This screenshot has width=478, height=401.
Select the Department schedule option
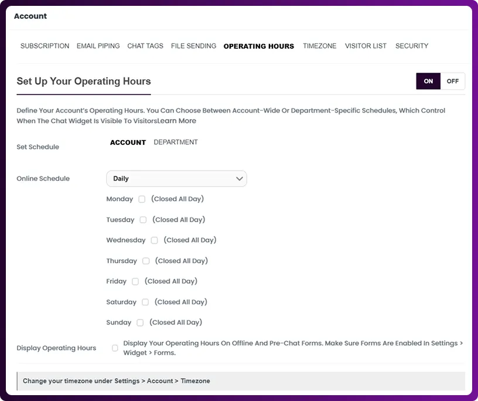pos(176,142)
